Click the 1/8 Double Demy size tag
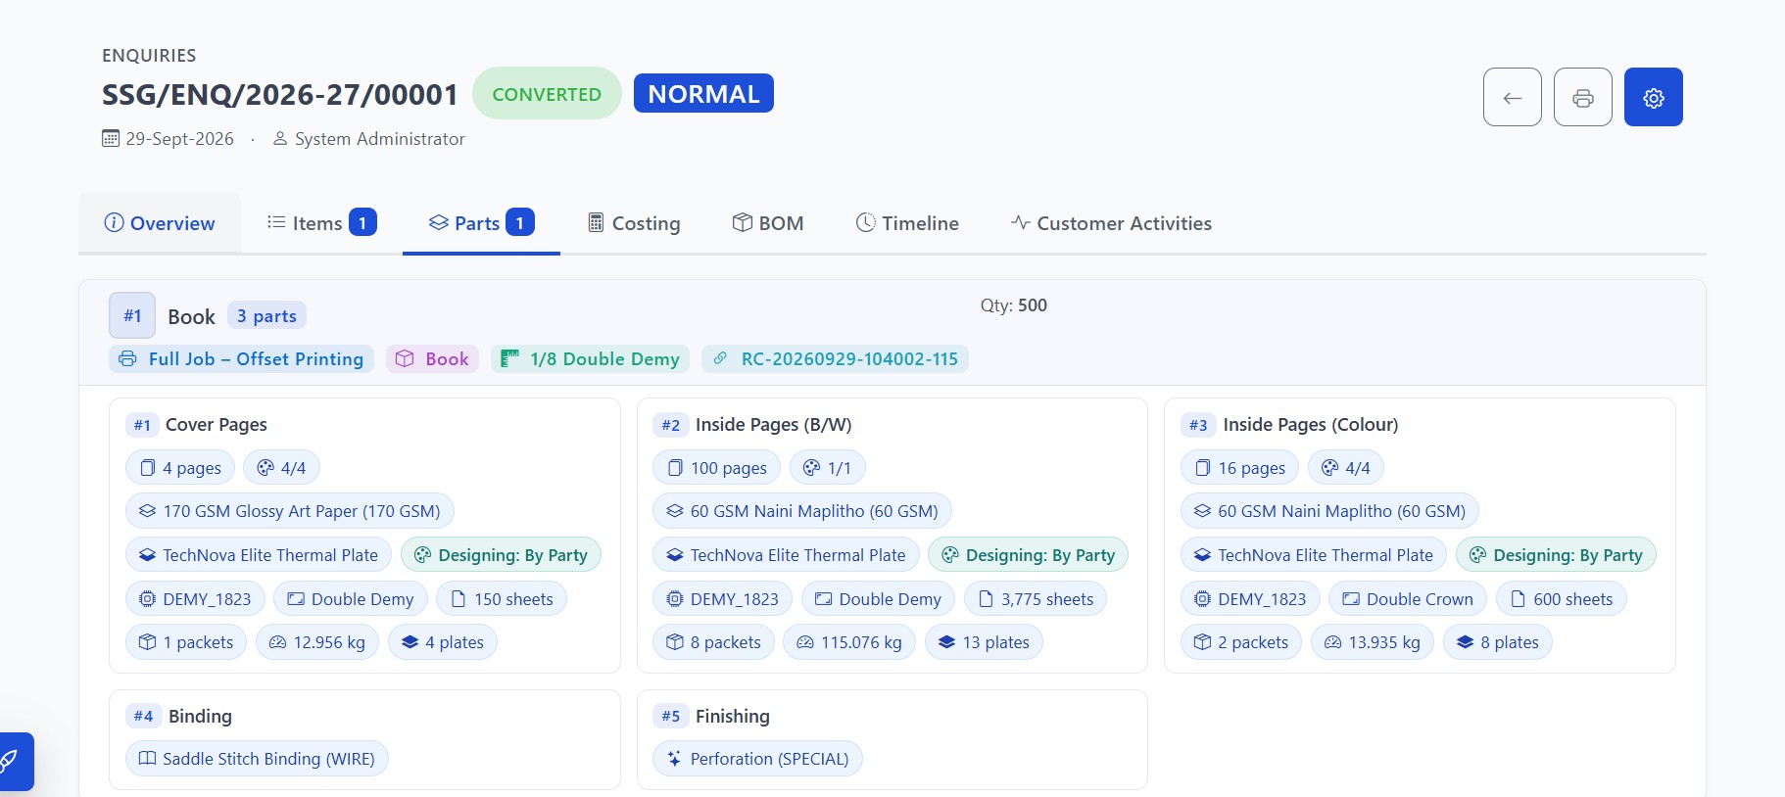Image resolution: width=1785 pixels, height=797 pixels. [x=591, y=358]
